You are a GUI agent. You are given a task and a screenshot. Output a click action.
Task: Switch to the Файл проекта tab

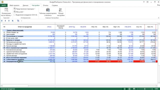pyautogui.click(x=14, y=5)
